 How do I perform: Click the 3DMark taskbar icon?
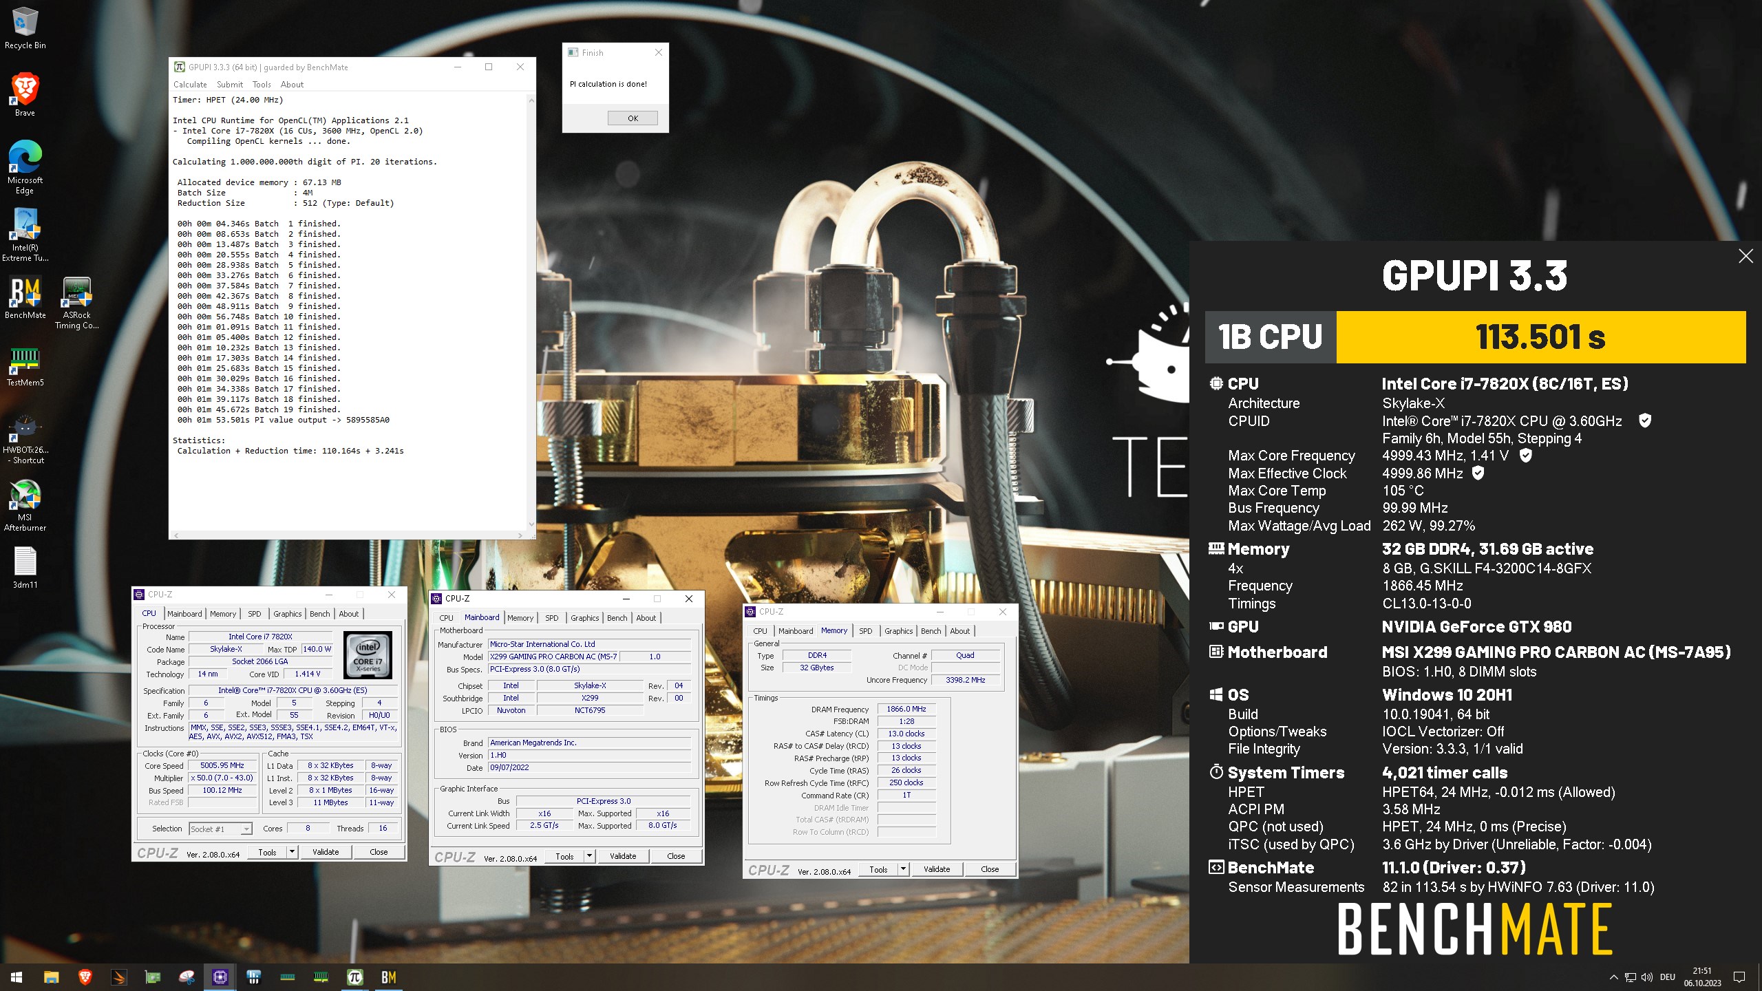(x=118, y=977)
